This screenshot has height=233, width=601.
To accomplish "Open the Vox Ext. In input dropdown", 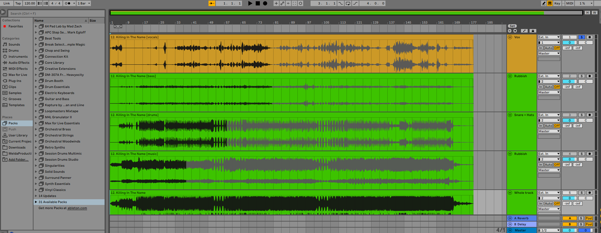I will coord(549,37).
